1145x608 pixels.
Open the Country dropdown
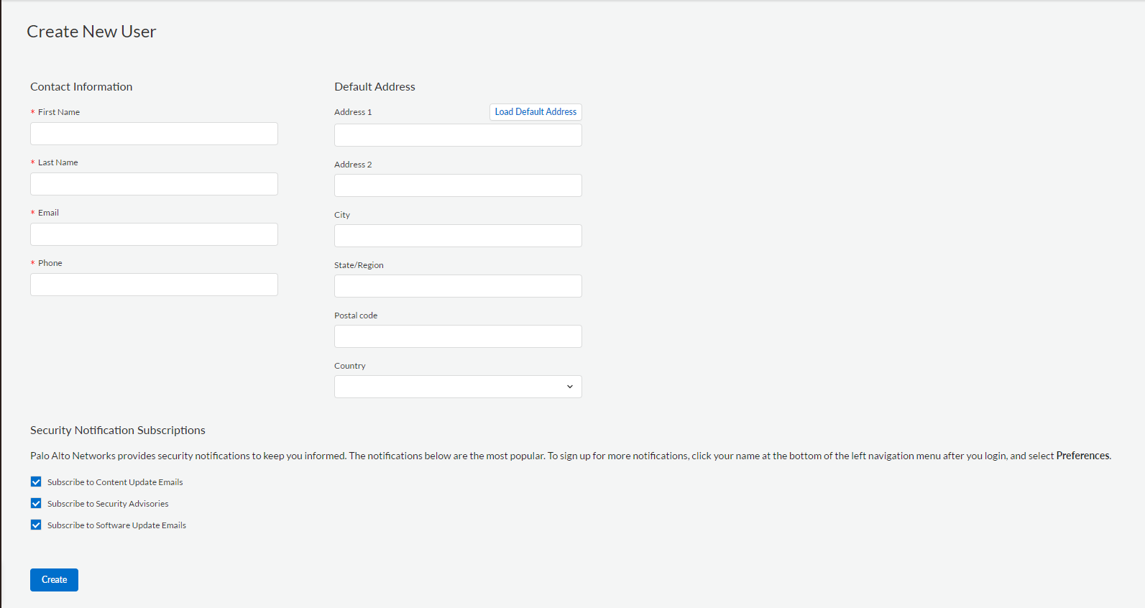[453, 387]
